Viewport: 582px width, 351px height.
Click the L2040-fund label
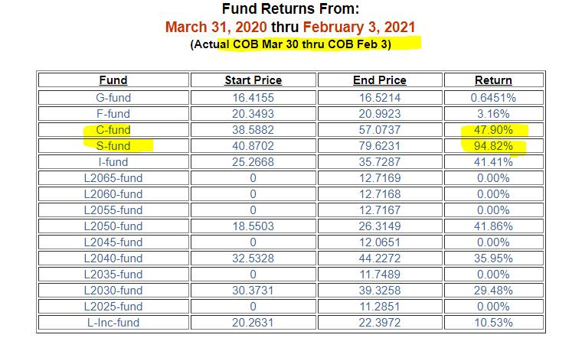[x=113, y=258]
